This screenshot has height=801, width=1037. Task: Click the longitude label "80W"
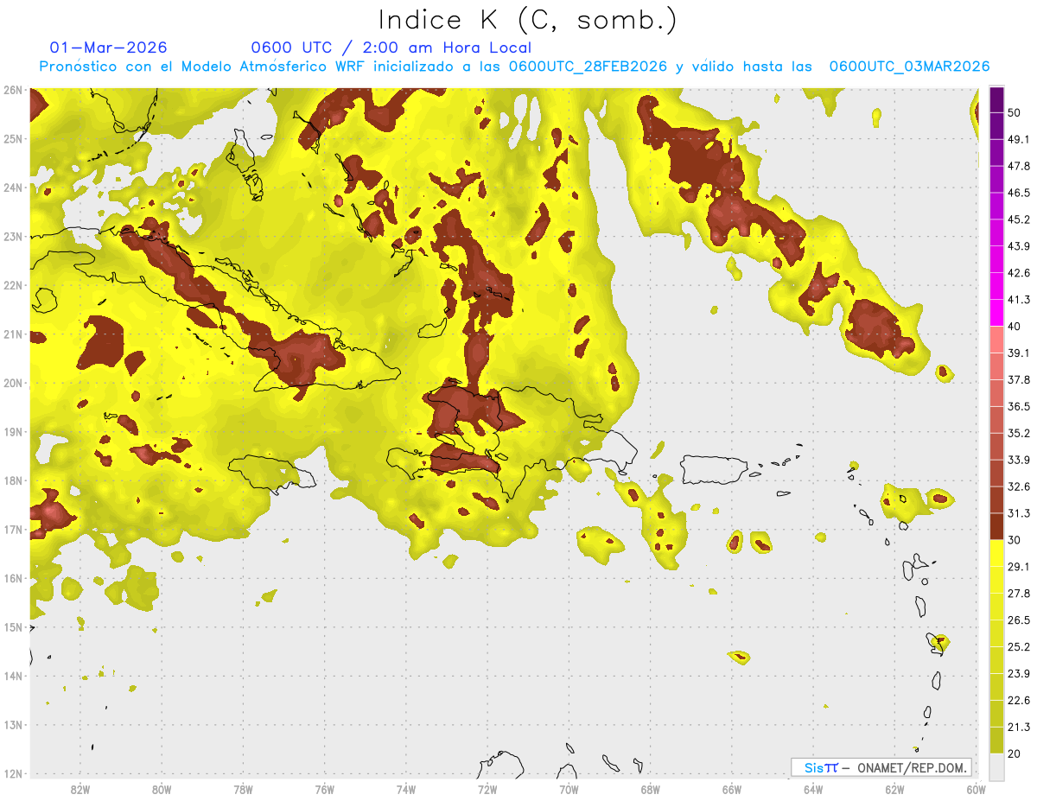pos(162,790)
